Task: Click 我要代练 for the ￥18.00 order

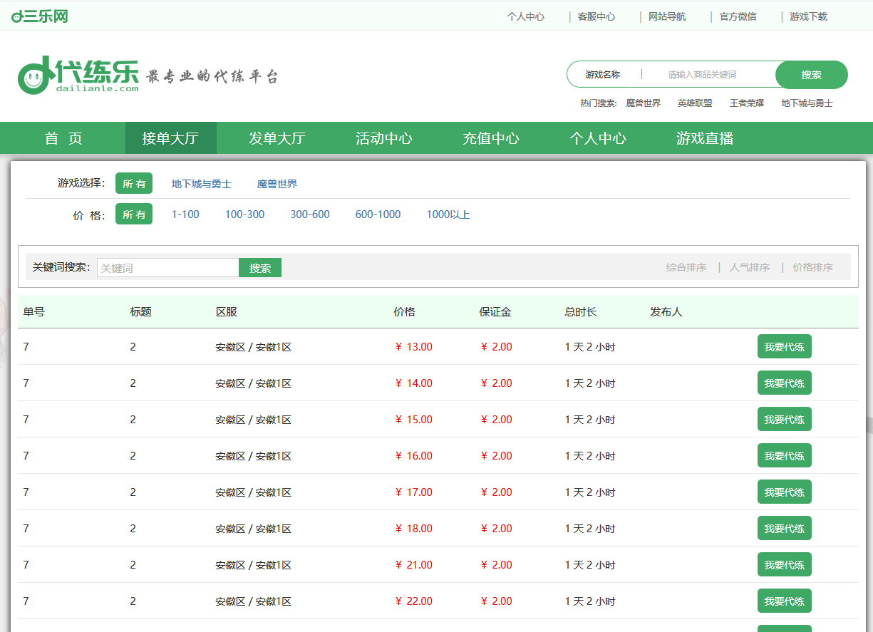Action: (785, 529)
